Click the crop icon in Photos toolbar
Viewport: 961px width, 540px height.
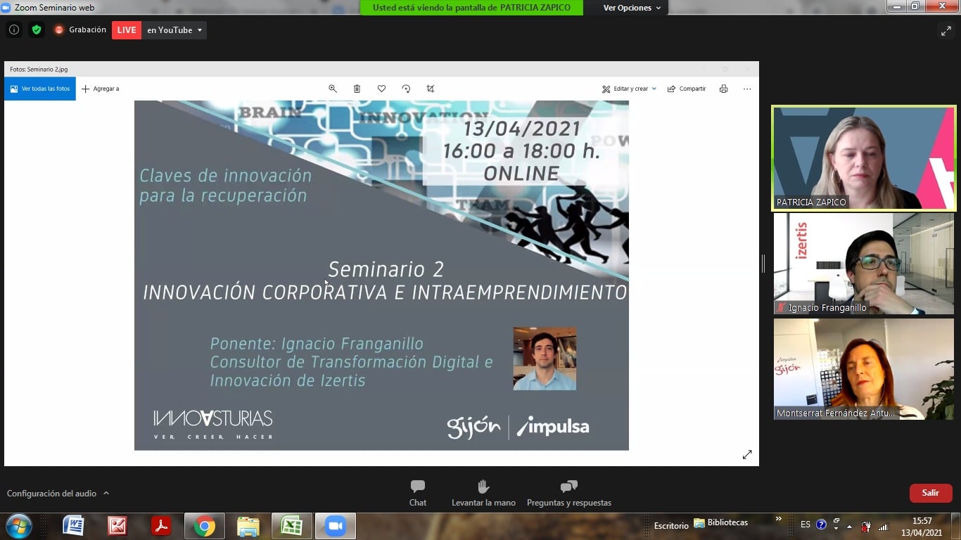click(431, 89)
